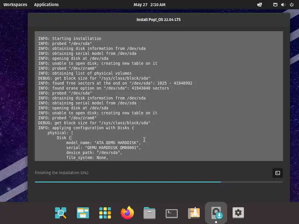The image size is (299, 224).
Task: Click the 'model_name: "ATA QEMU HARDDISK"' line
Action: coord(103,143)
